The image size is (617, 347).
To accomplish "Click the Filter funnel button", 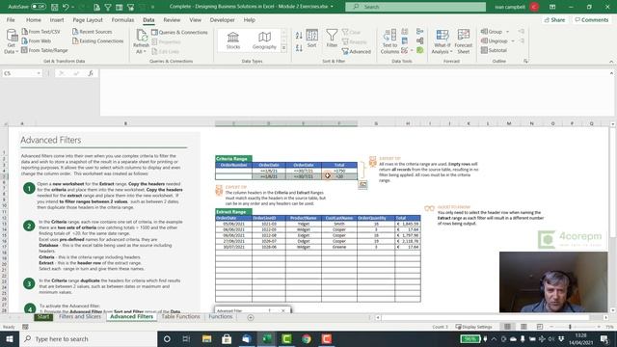I will click(332, 39).
